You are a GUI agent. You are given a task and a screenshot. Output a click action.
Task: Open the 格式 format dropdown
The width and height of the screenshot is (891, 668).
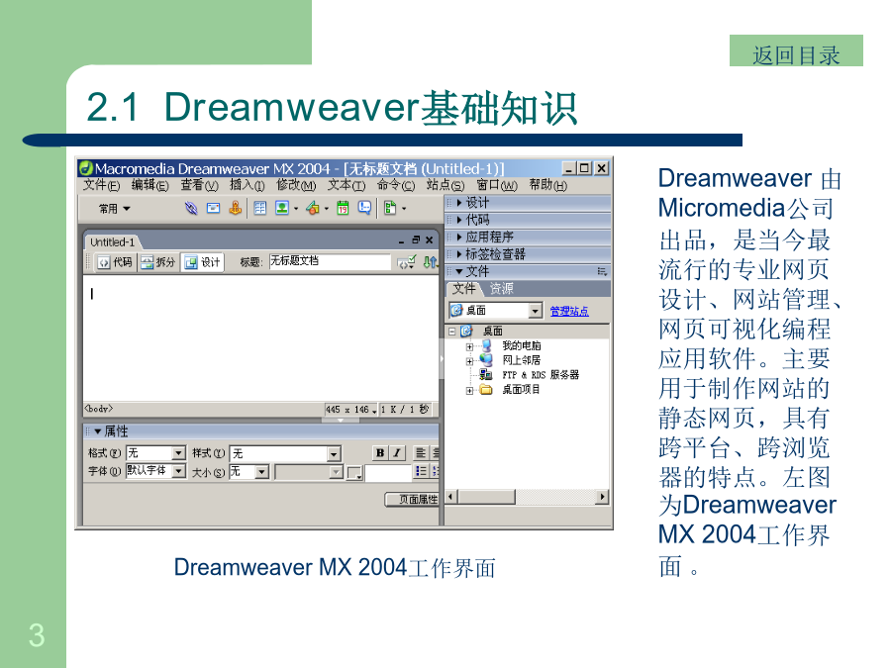click(178, 452)
